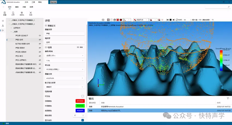Click the red minus box toolbar icon
The image size is (232, 125).
[162, 20]
